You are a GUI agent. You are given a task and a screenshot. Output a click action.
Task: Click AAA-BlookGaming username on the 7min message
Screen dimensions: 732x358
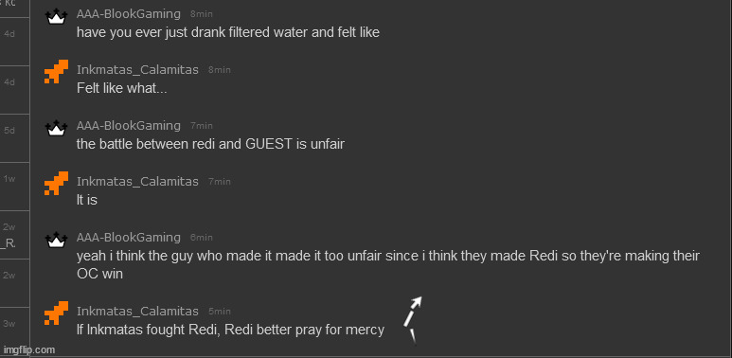[x=129, y=126]
